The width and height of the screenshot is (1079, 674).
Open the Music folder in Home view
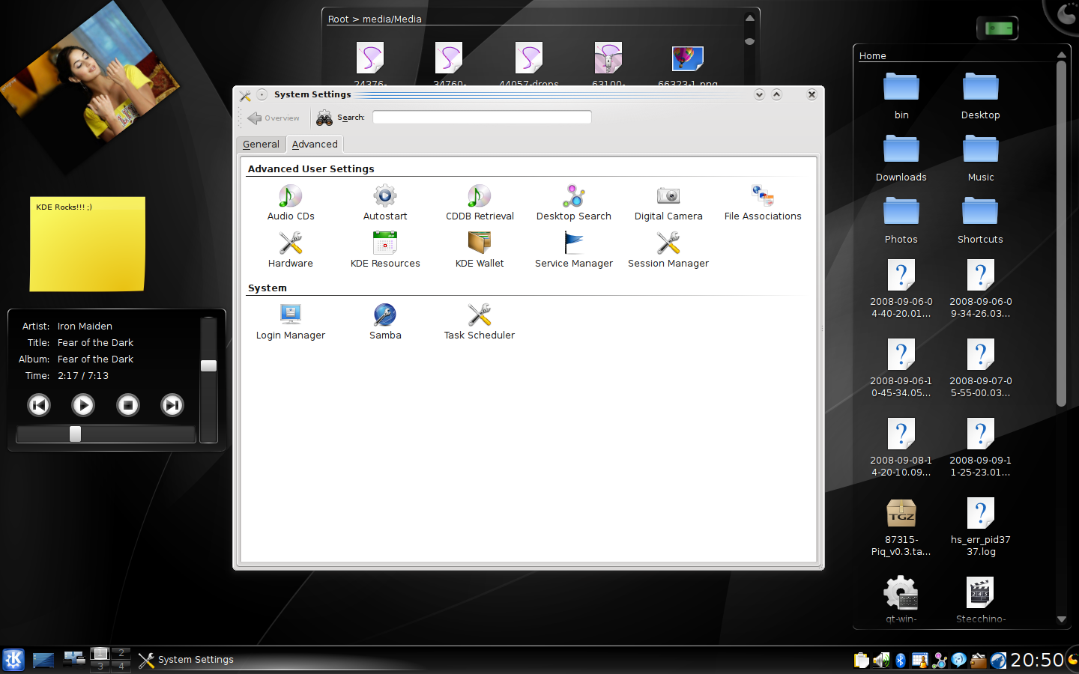pos(981,159)
